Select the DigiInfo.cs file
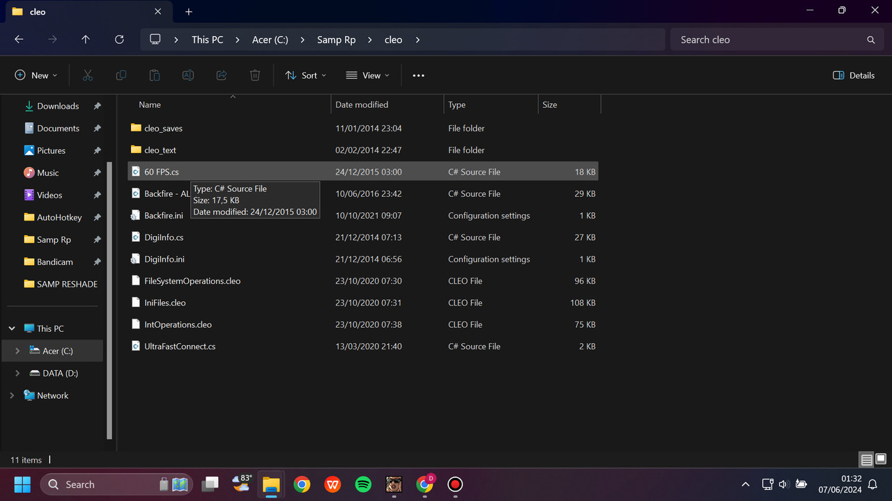Viewport: 892px width, 501px height. (x=363, y=237)
